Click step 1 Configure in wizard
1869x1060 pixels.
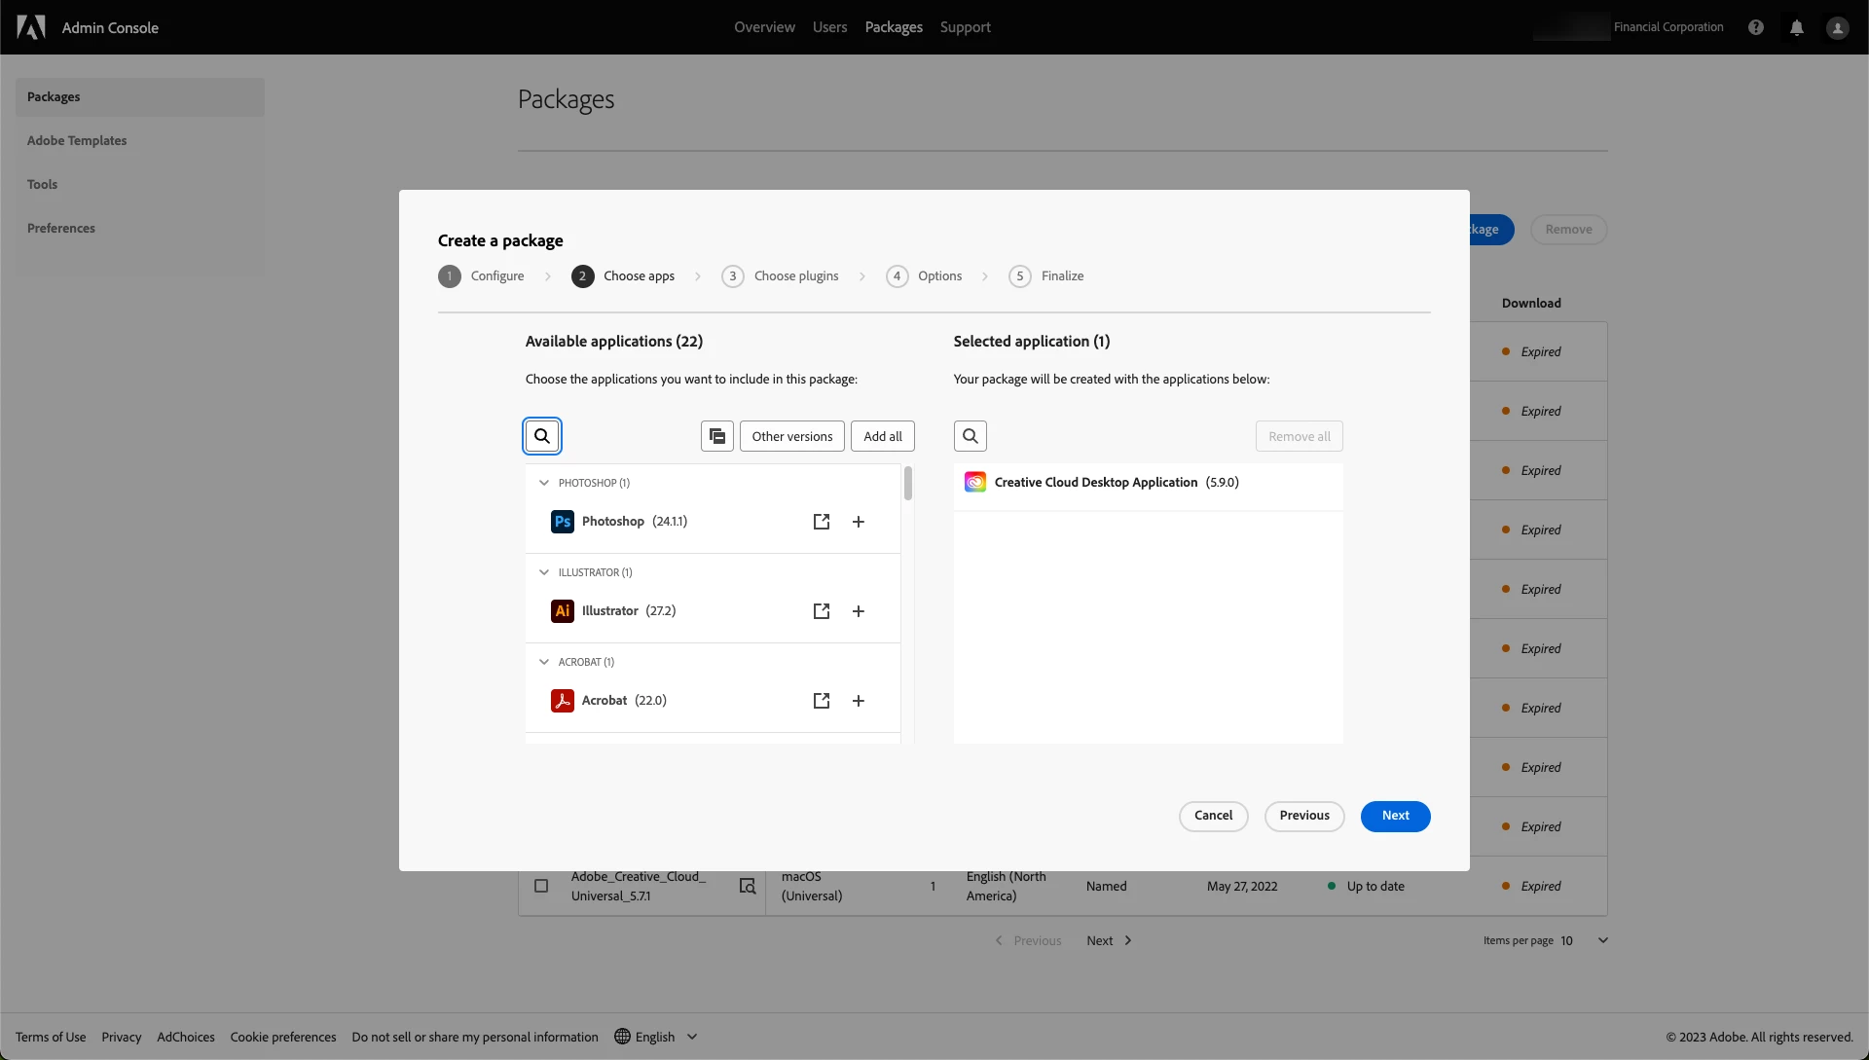[481, 276]
